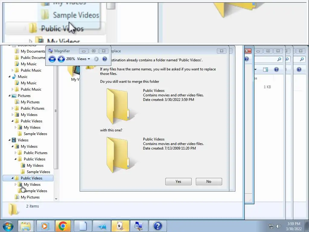Click the '2 items' status bar text
The width and height of the screenshot is (309, 232).
pos(33,206)
